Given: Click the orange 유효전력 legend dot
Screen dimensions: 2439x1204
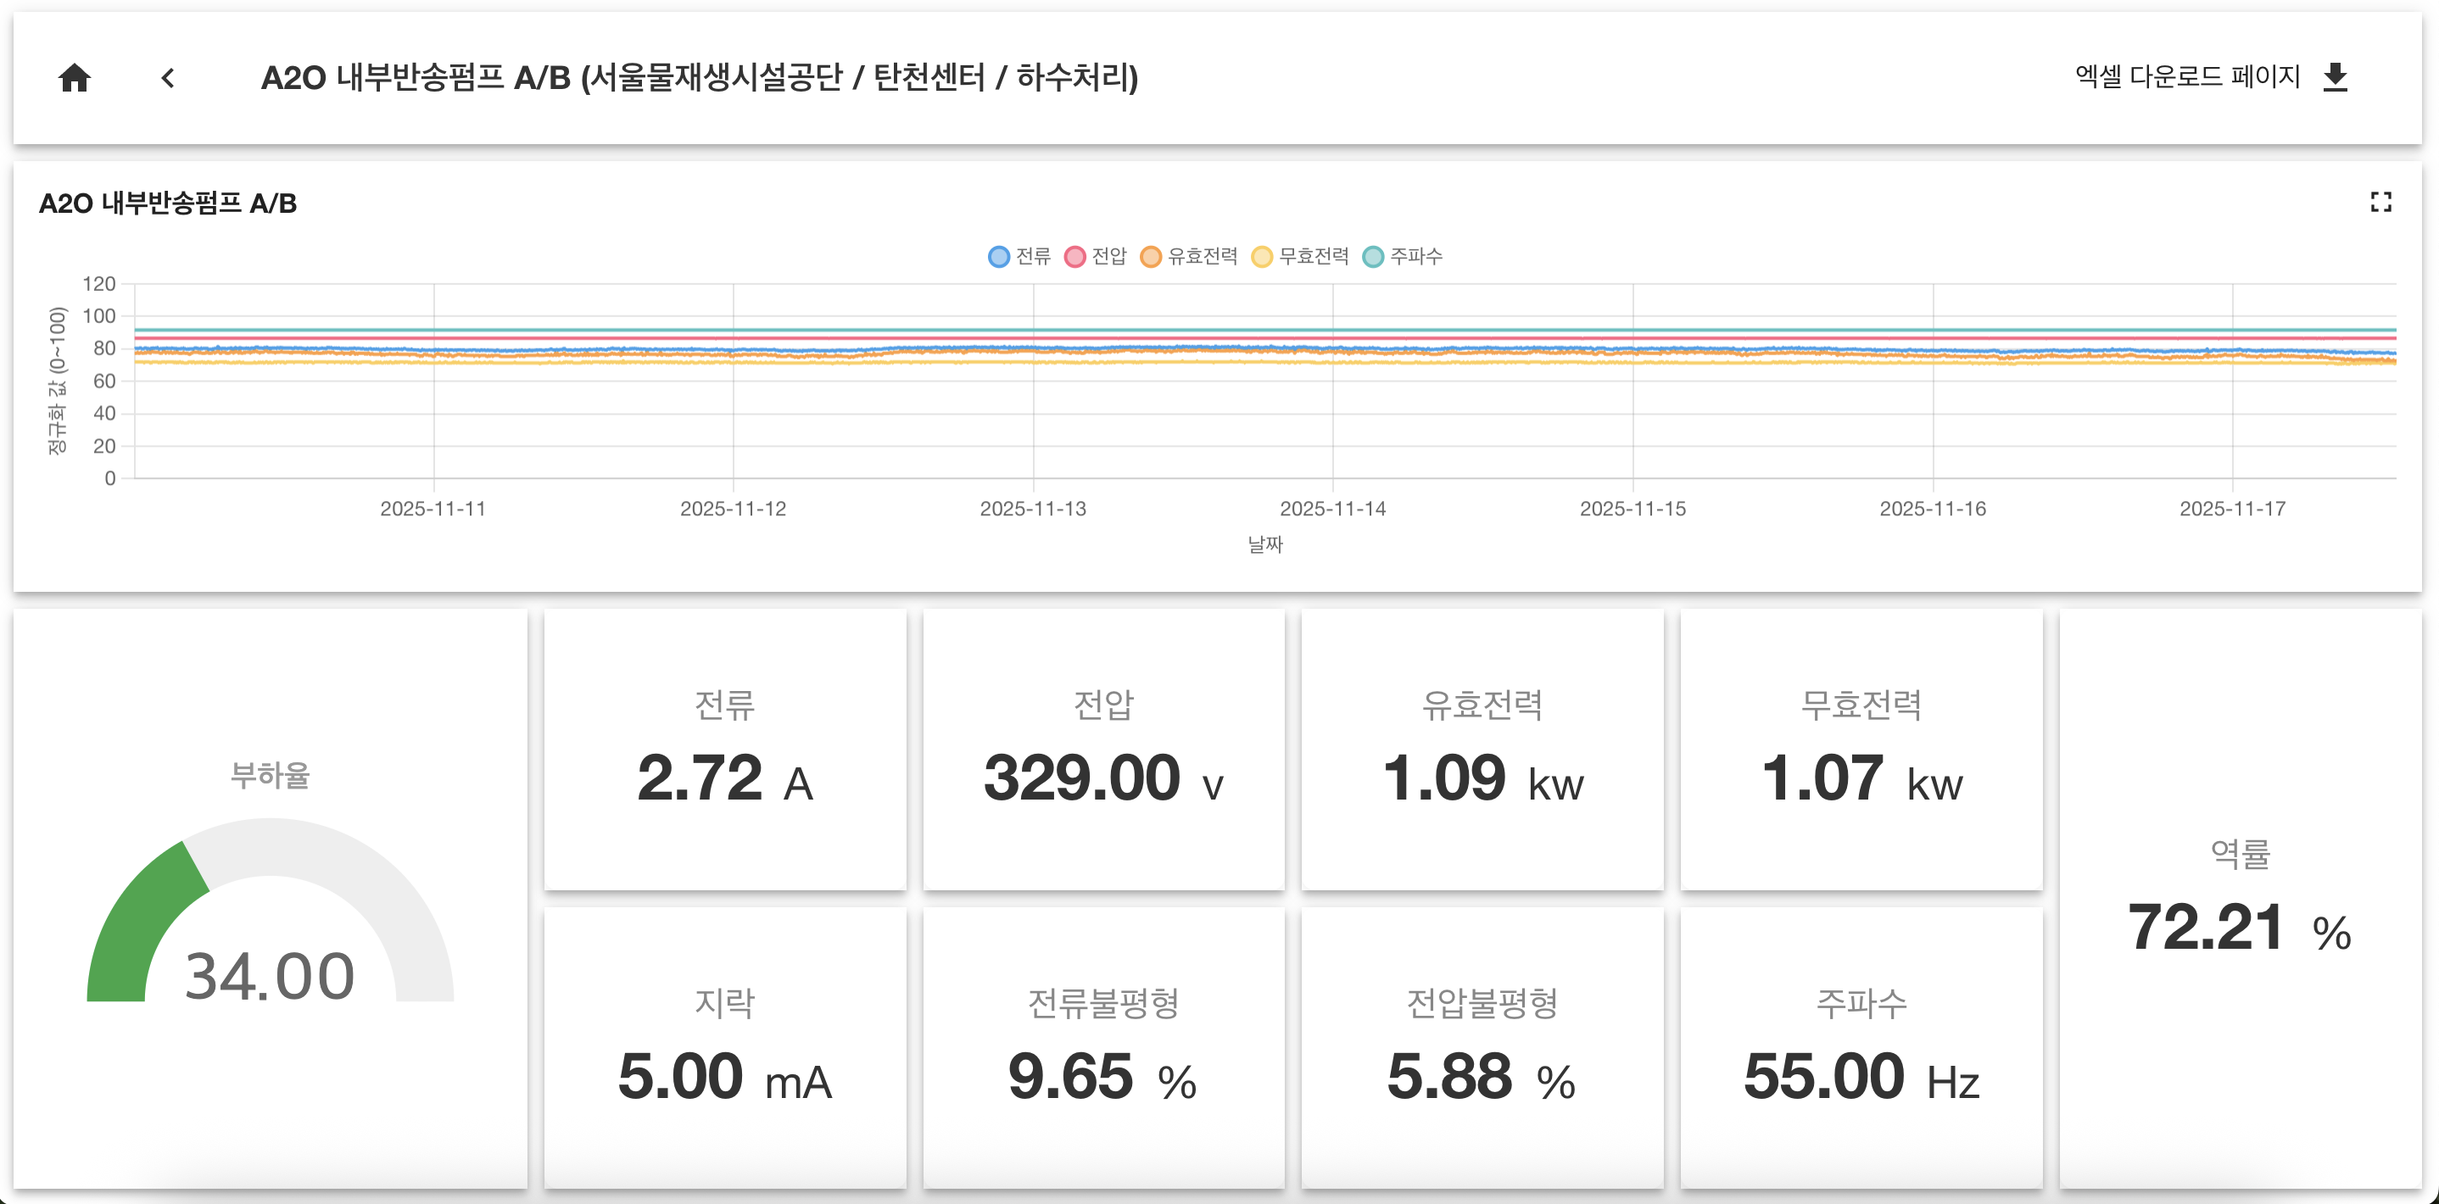Looking at the screenshot, I should (x=1152, y=255).
